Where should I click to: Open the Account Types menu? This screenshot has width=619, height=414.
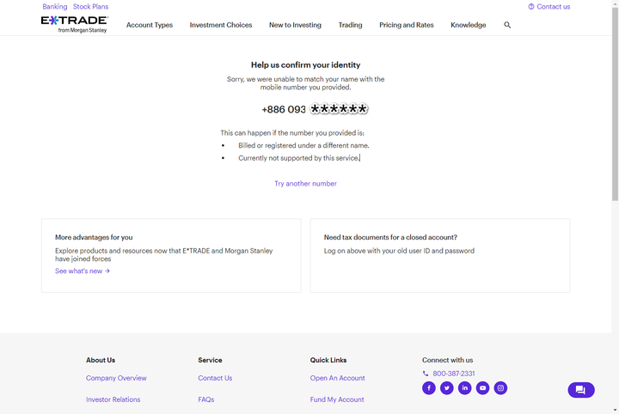tap(150, 25)
